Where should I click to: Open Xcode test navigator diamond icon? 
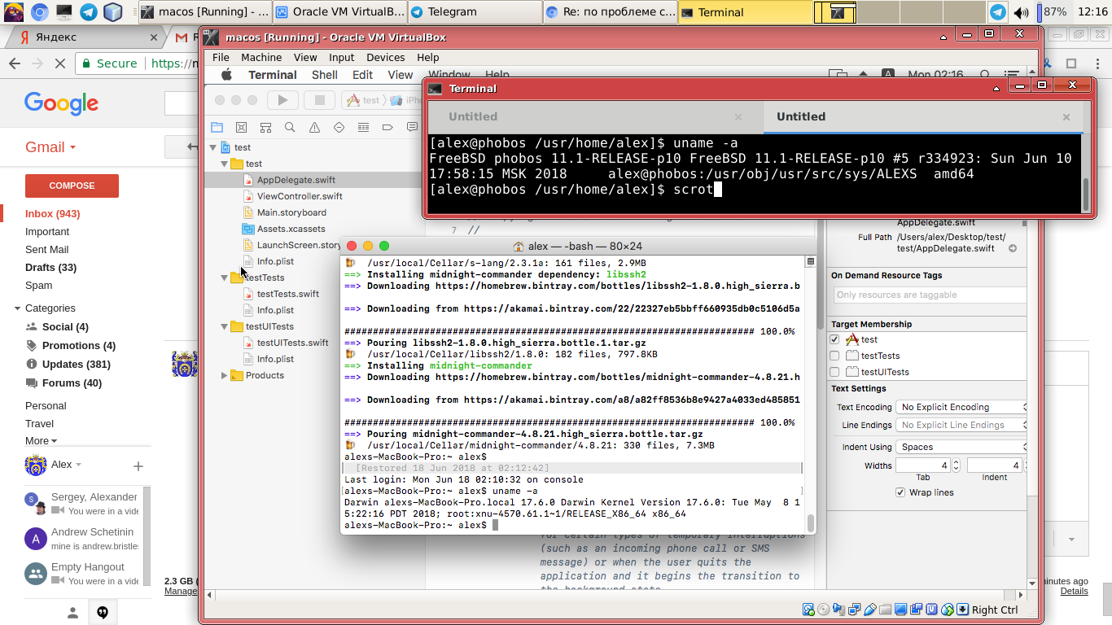pos(339,128)
